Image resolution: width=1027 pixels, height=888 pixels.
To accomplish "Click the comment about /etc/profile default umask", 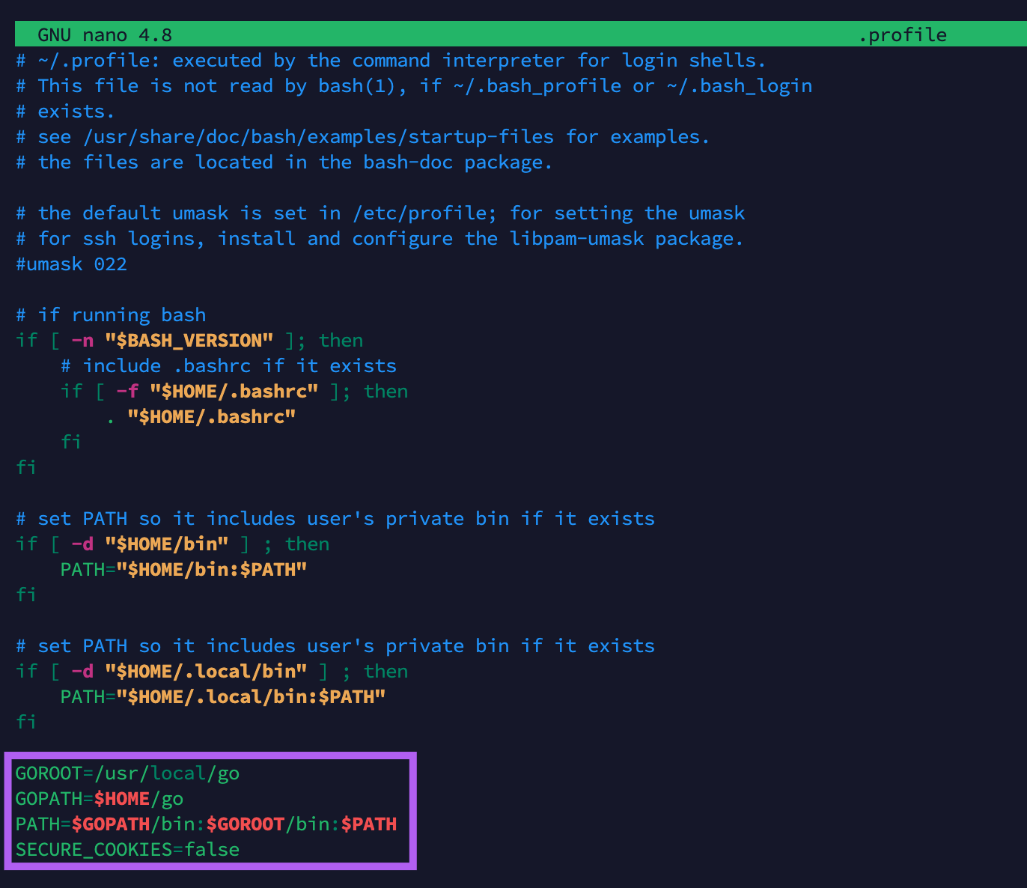I will click(x=380, y=213).
